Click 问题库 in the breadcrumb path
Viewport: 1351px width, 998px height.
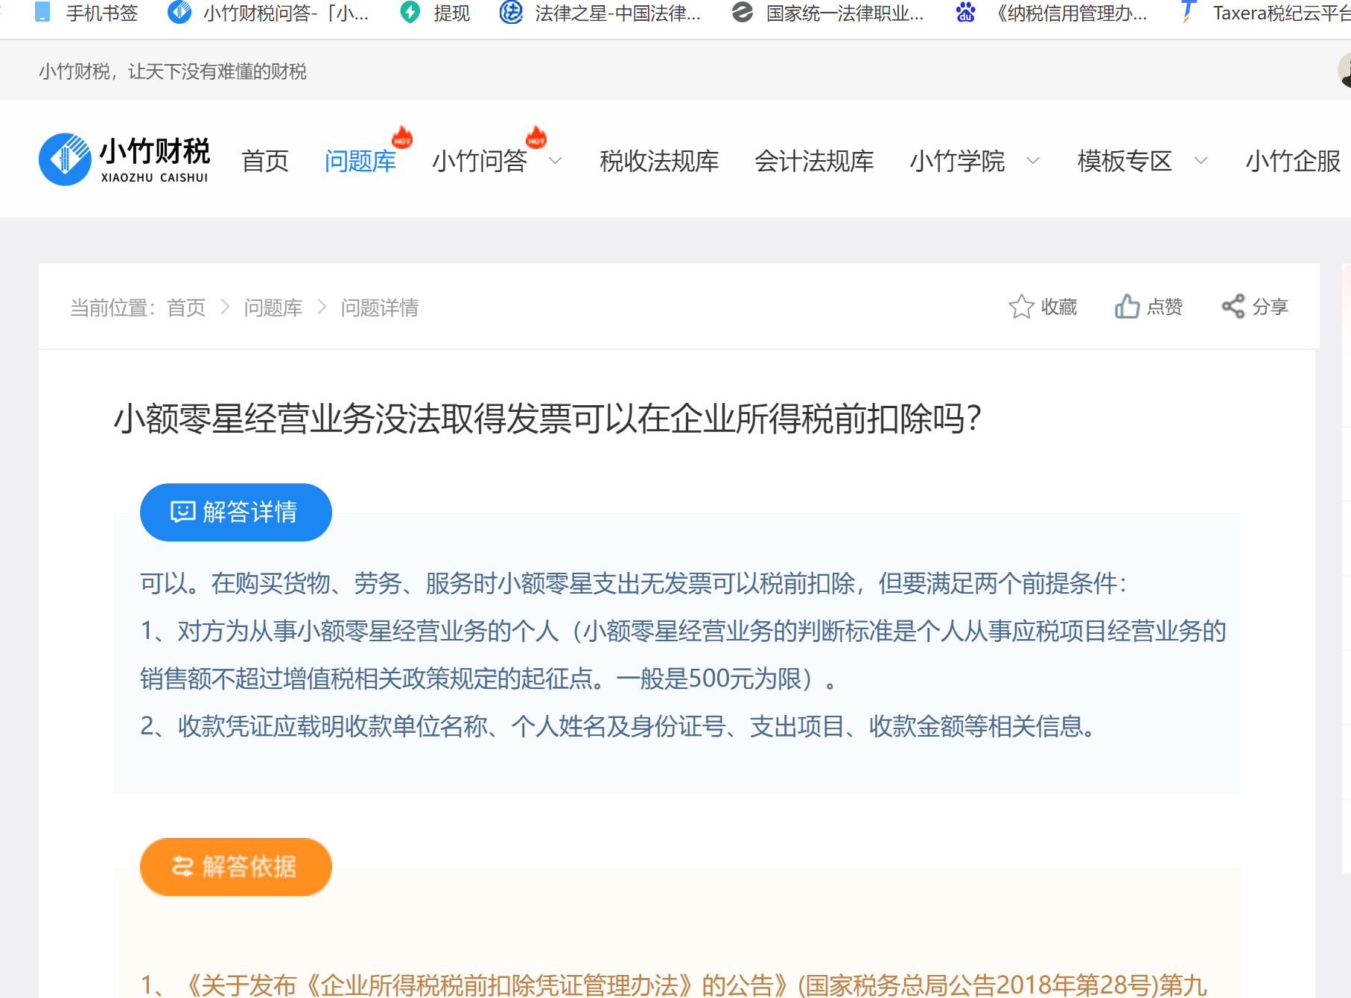point(273,308)
